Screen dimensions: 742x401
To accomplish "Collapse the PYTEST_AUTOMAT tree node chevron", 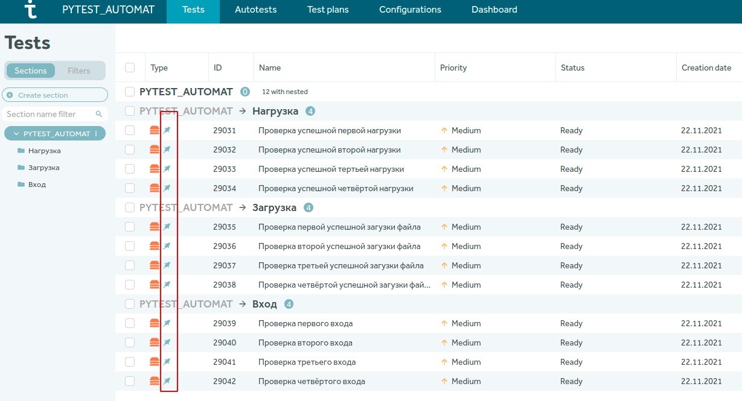I will pos(16,134).
